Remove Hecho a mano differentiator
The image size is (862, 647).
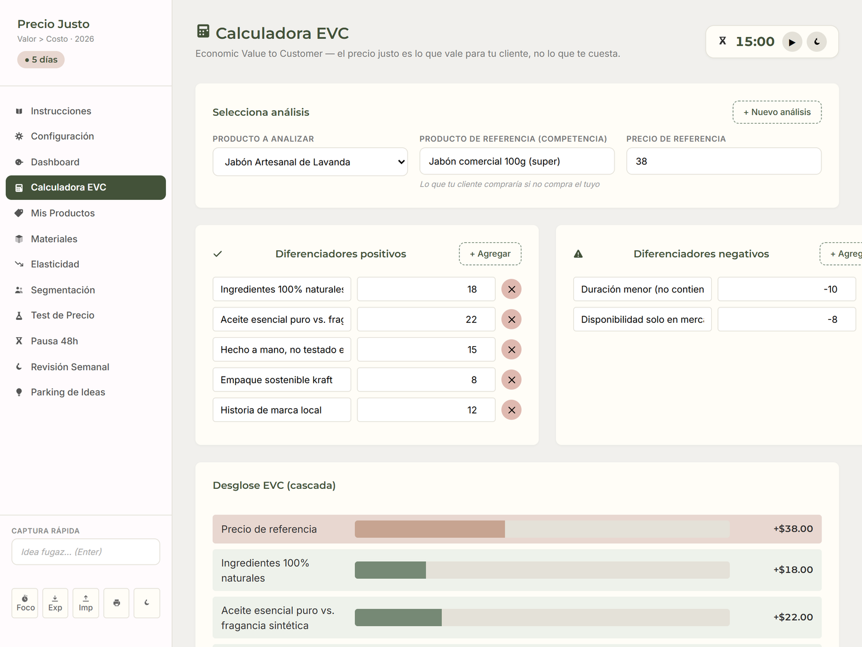[511, 349]
